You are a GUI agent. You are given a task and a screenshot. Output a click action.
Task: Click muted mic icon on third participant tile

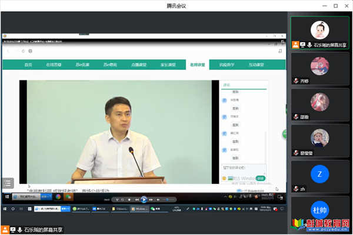(x=296, y=117)
